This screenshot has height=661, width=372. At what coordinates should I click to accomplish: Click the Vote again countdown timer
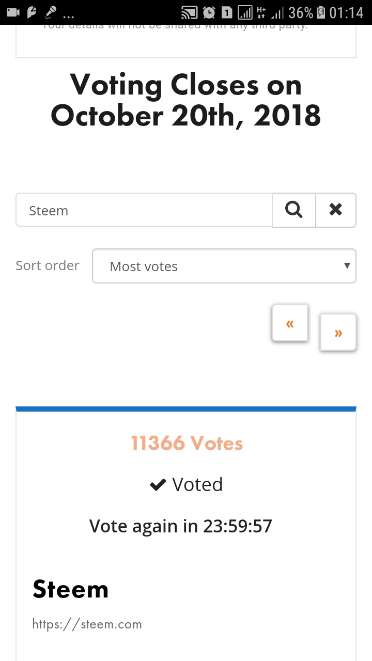[x=181, y=526]
